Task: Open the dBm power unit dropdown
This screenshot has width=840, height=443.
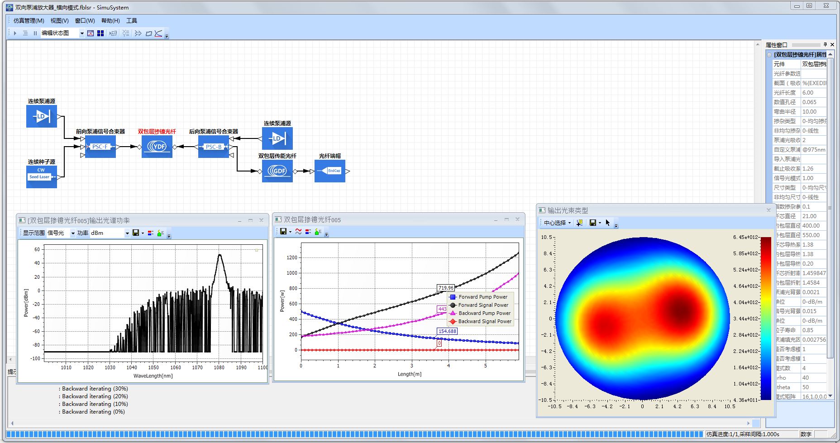Action: click(x=127, y=233)
